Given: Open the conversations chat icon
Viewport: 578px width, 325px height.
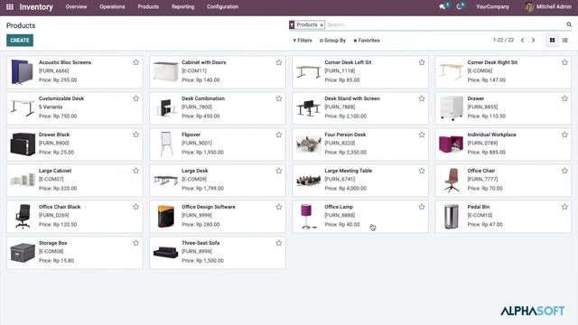Looking at the screenshot, I should (443, 6).
